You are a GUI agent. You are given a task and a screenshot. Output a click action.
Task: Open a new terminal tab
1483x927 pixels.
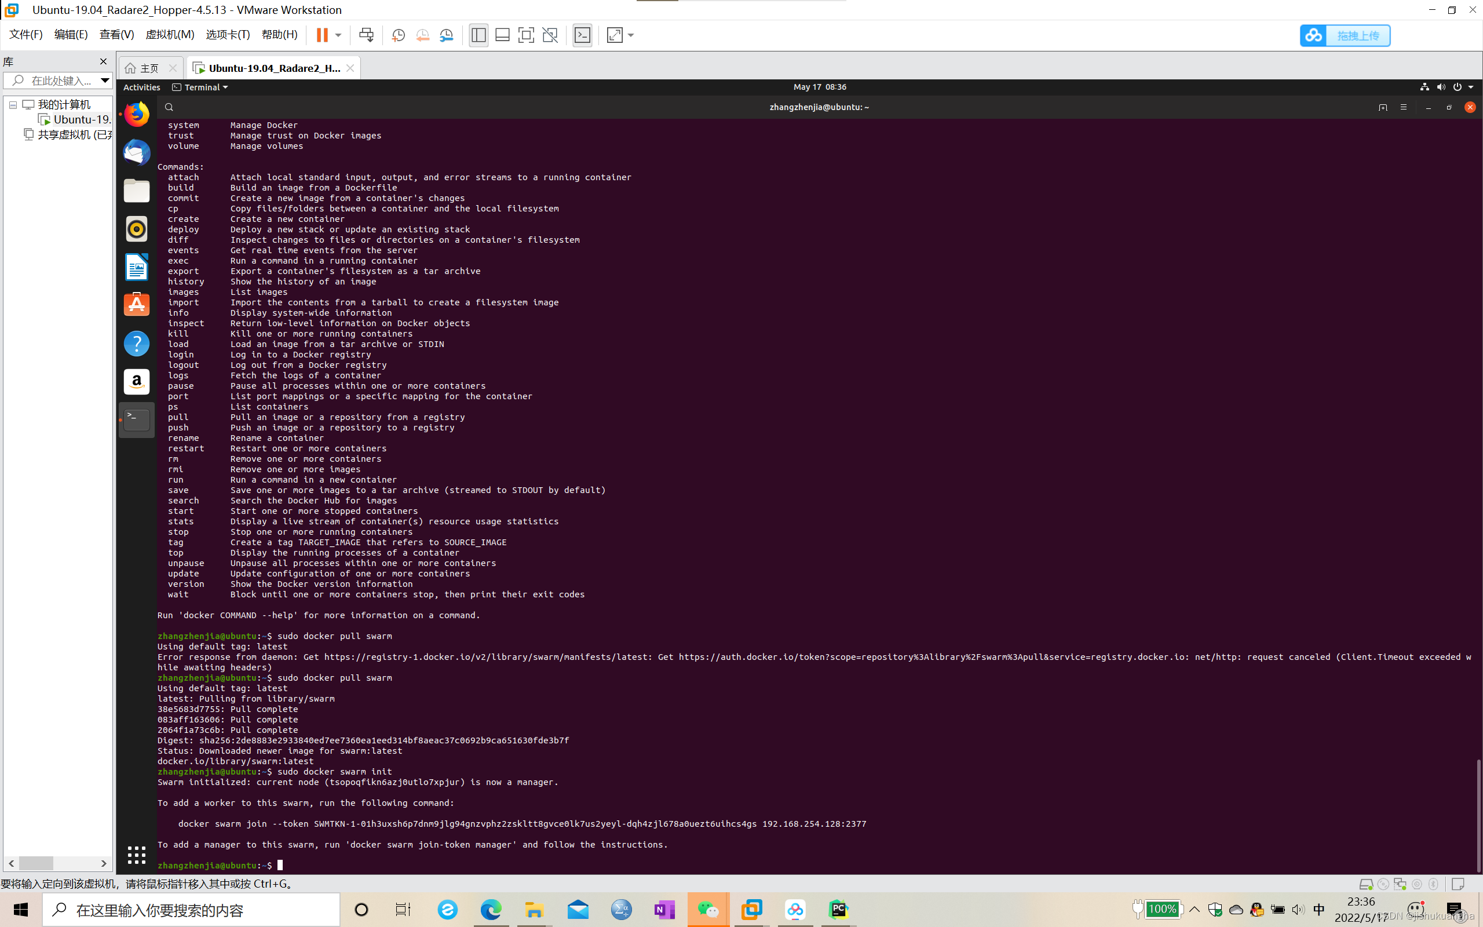(1383, 107)
